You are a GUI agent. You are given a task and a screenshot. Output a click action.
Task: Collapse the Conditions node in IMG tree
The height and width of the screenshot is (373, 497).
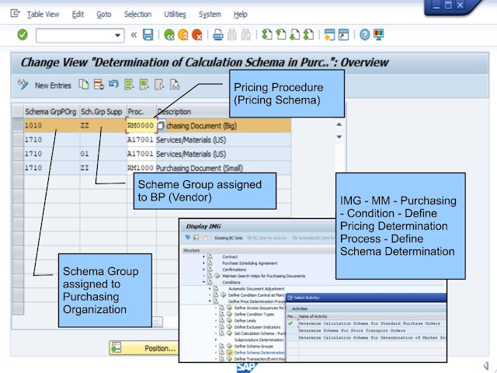point(203,282)
